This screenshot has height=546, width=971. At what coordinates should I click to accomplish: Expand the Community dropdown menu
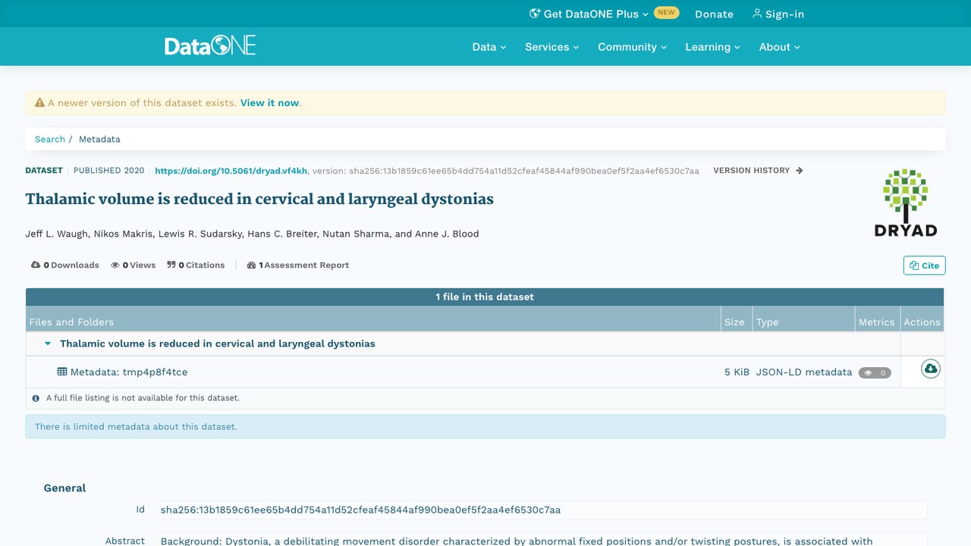point(632,47)
